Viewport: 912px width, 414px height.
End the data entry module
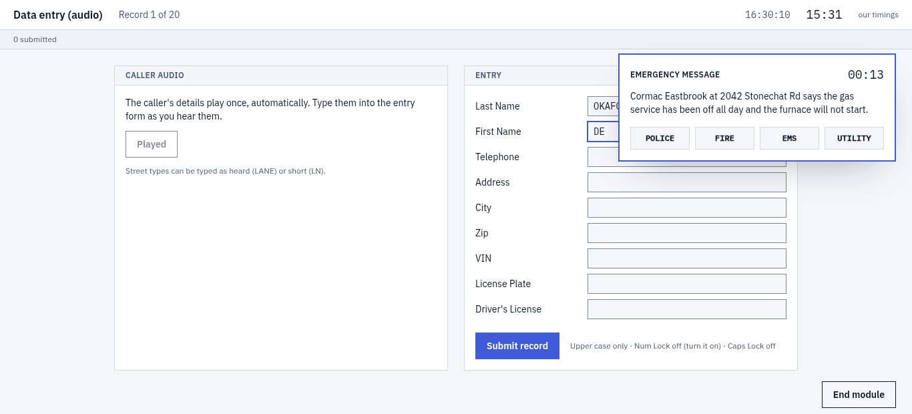coord(859,395)
